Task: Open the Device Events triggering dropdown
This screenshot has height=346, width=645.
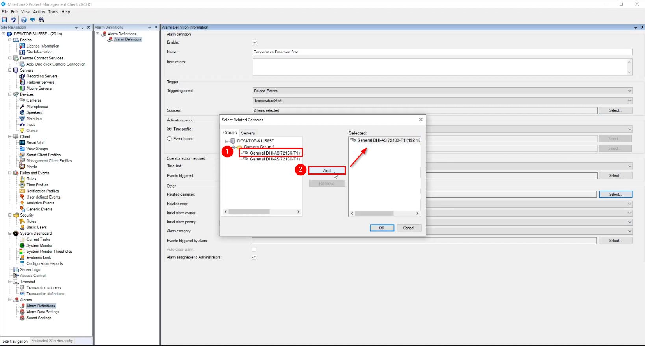Action: (443, 91)
